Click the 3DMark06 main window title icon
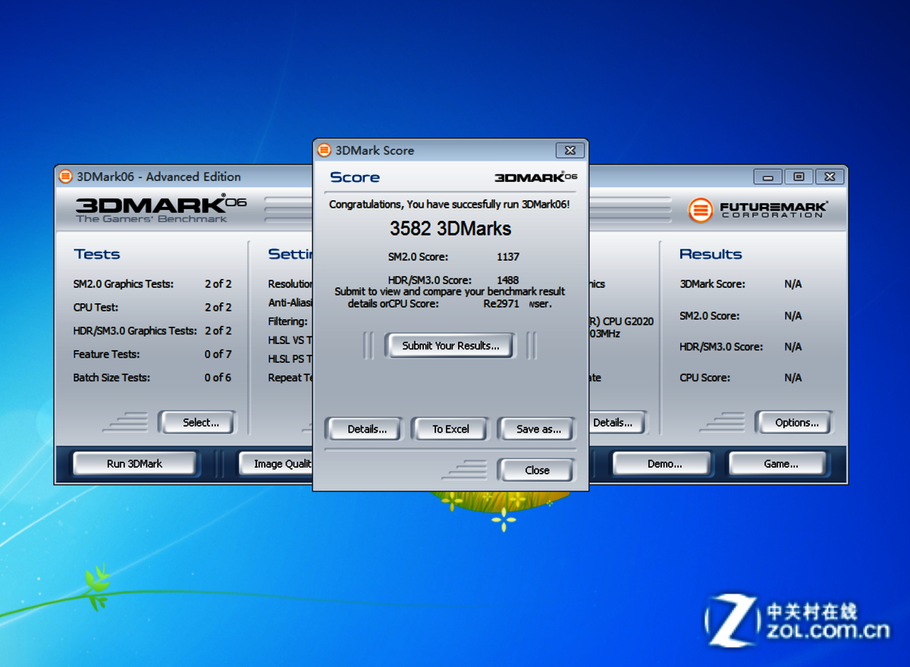 [66, 177]
